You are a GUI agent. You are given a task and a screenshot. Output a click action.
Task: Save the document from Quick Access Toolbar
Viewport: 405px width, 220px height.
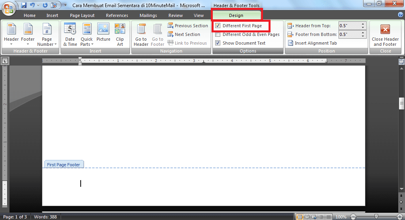coord(24,5)
